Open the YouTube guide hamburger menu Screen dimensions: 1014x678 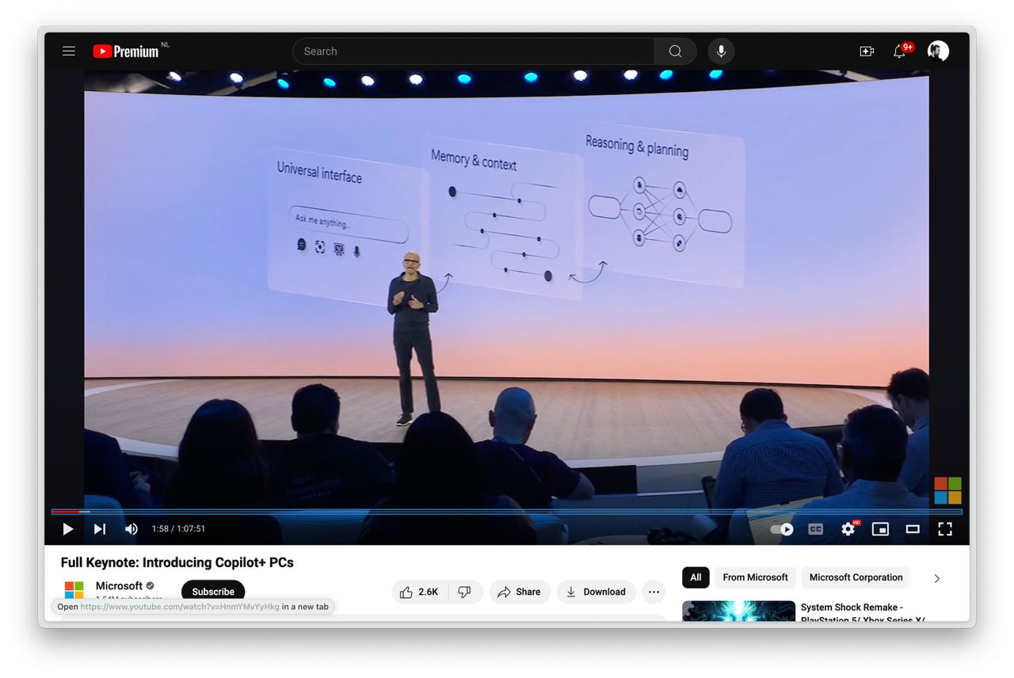coord(69,51)
